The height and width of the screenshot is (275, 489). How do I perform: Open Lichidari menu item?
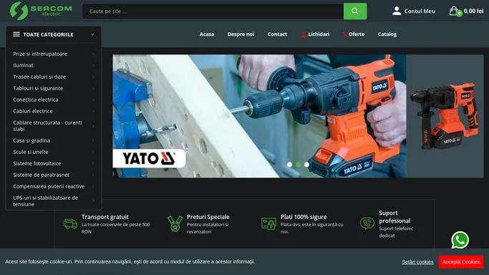coord(319,34)
